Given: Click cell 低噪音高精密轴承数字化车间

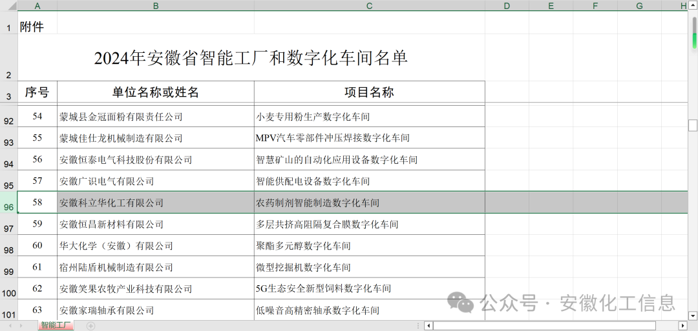Looking at the screenshot, I should (x=370, y=310).
